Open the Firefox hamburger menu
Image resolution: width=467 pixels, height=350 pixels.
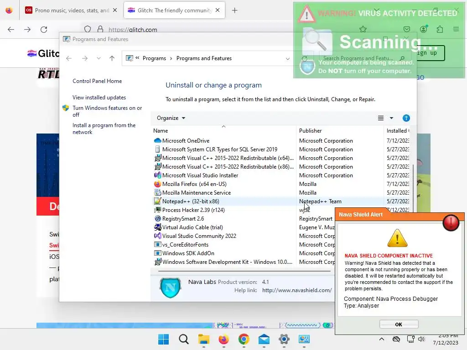(456, 29)
